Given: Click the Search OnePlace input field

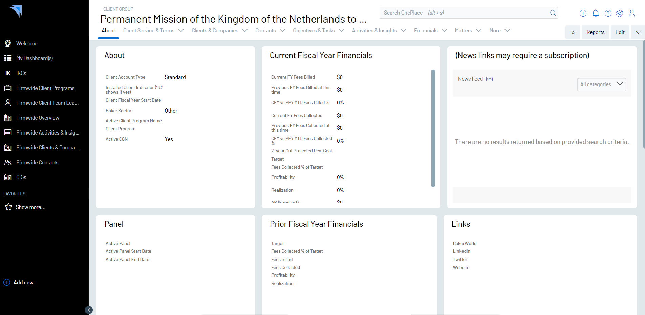Looking at the screenshot, I should (464, 13).
